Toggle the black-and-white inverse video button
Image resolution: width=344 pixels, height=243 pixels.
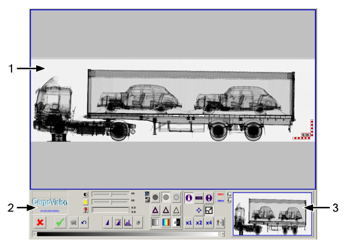[x=176, y=223]
